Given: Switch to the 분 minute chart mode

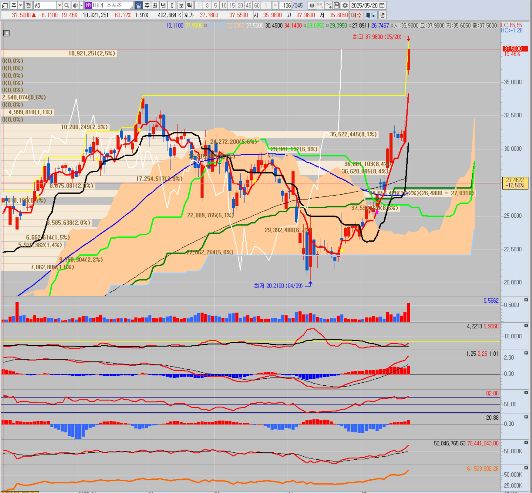Looking at the screenshot, I should pyautogui.click(x=181, y=5).
